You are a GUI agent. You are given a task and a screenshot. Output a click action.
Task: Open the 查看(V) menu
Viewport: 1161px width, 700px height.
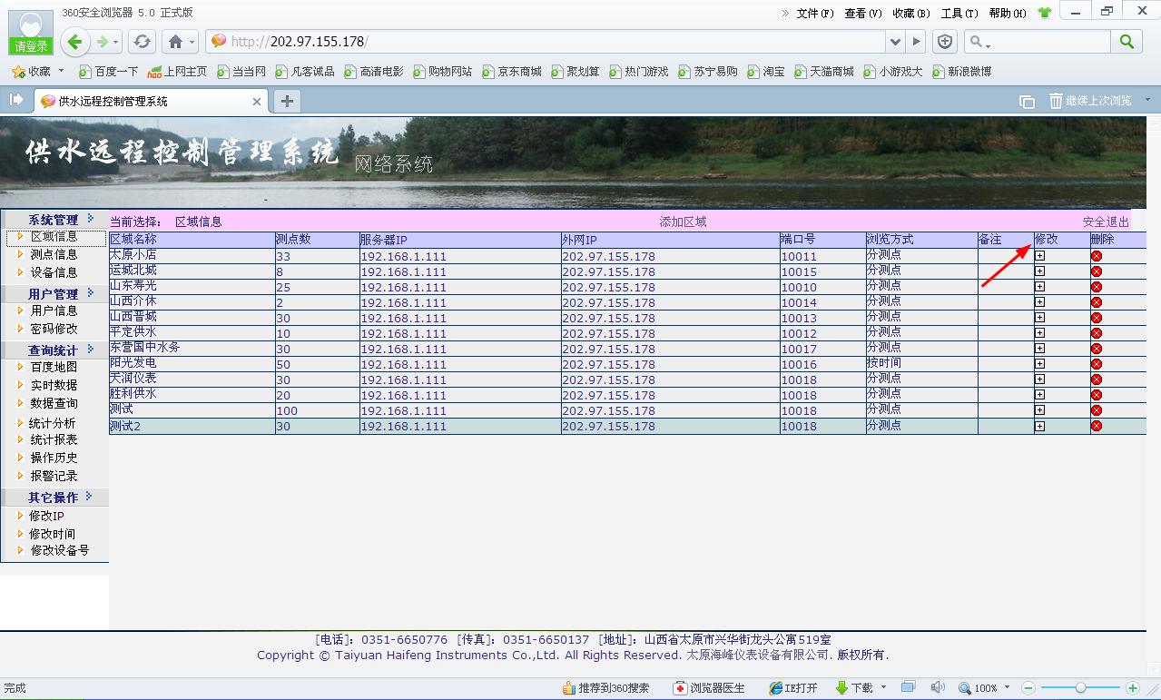[862, 14]
